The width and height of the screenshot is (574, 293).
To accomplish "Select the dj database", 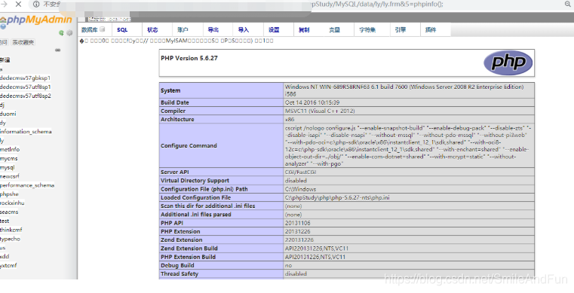I will point(2,105).
